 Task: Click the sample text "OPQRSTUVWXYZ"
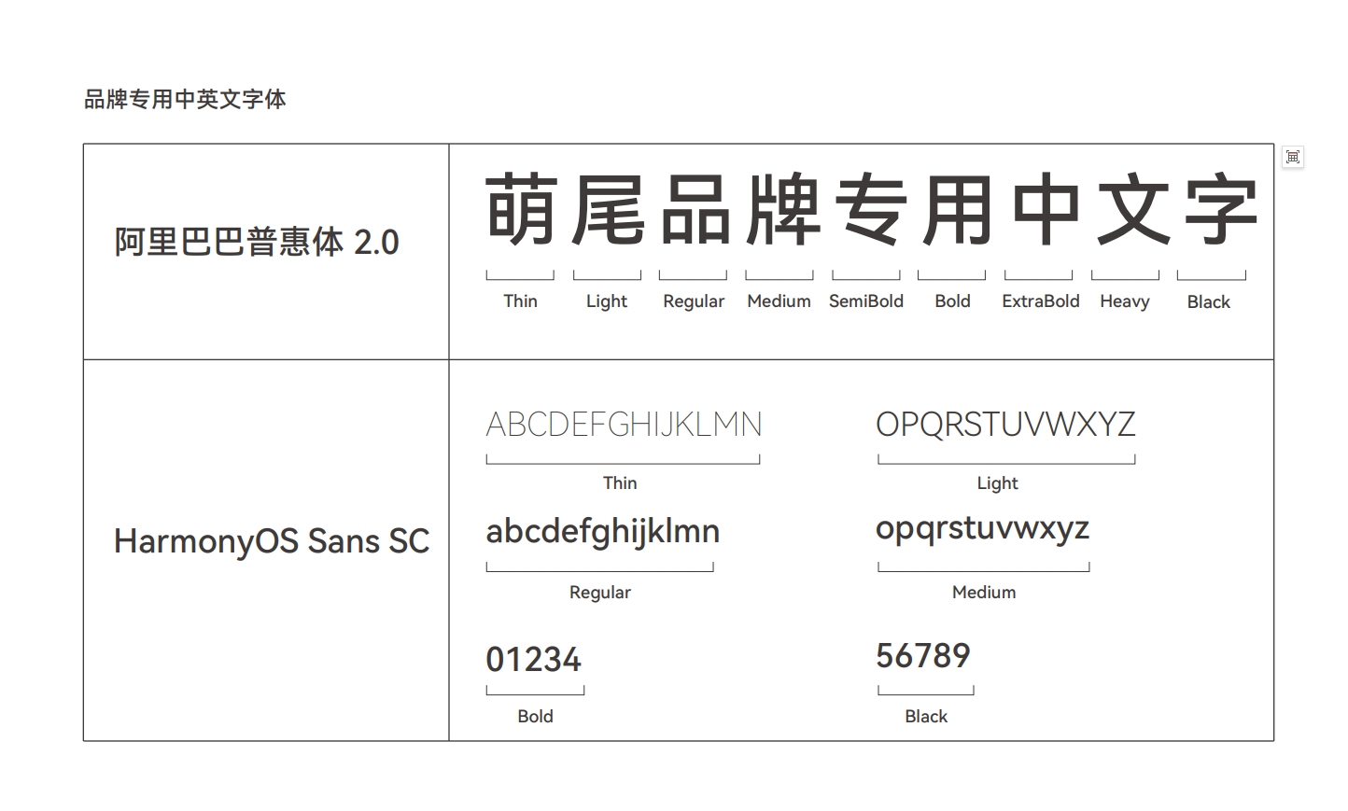click(x=1005, y=425)
